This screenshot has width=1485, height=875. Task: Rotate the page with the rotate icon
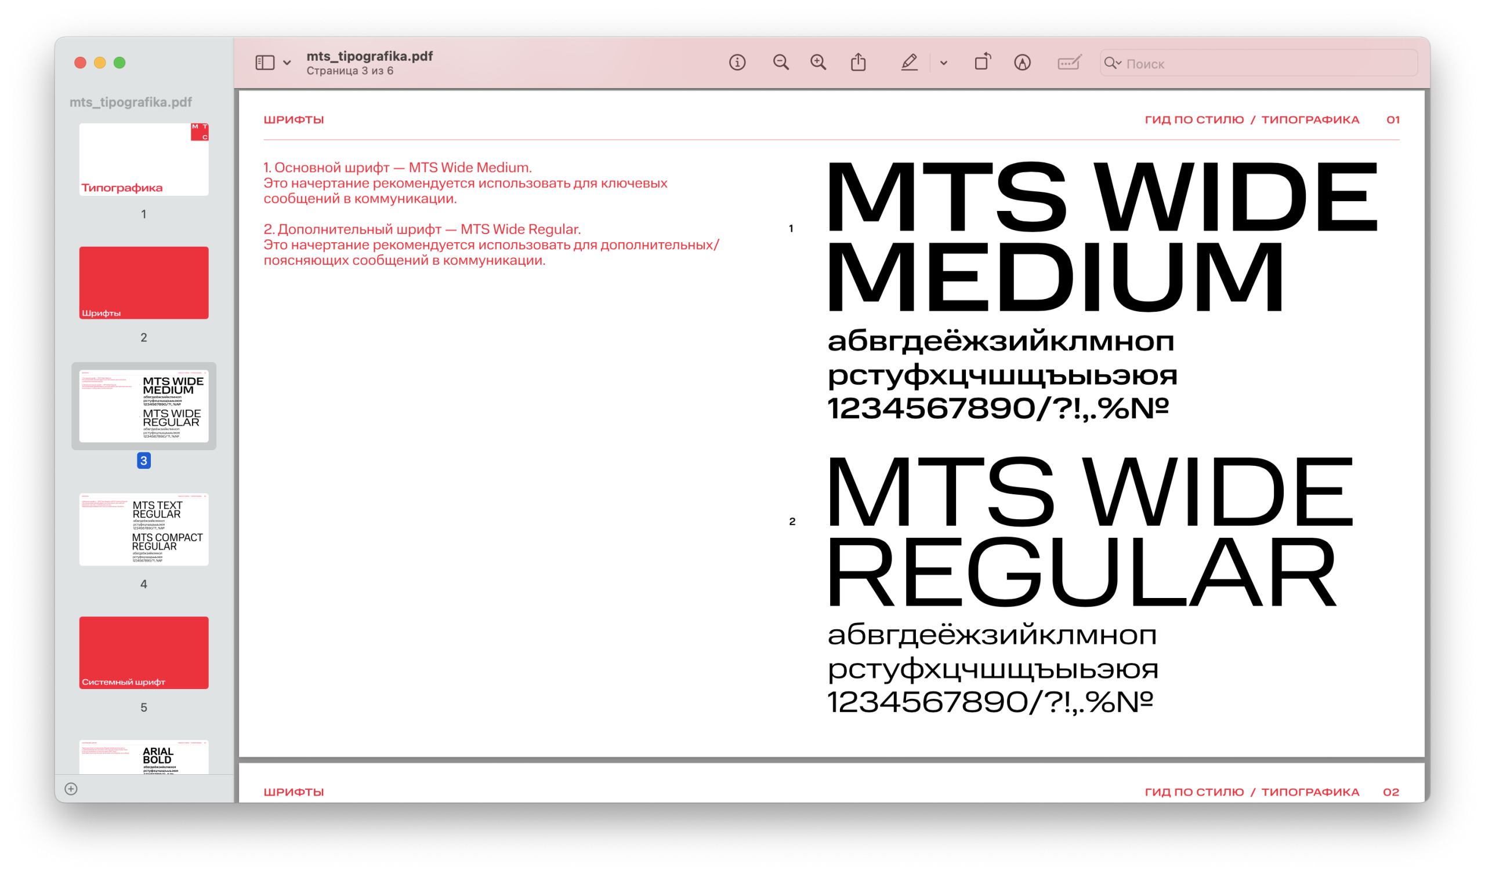982,62
